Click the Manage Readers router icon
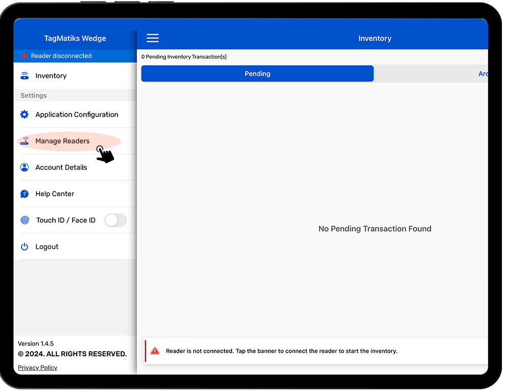 (25, 141)
